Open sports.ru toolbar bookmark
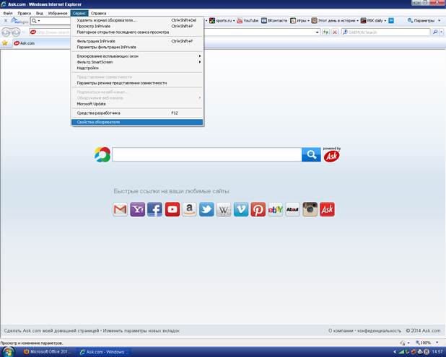This screenshot has width=446, height=357. [x=221, y=20]
